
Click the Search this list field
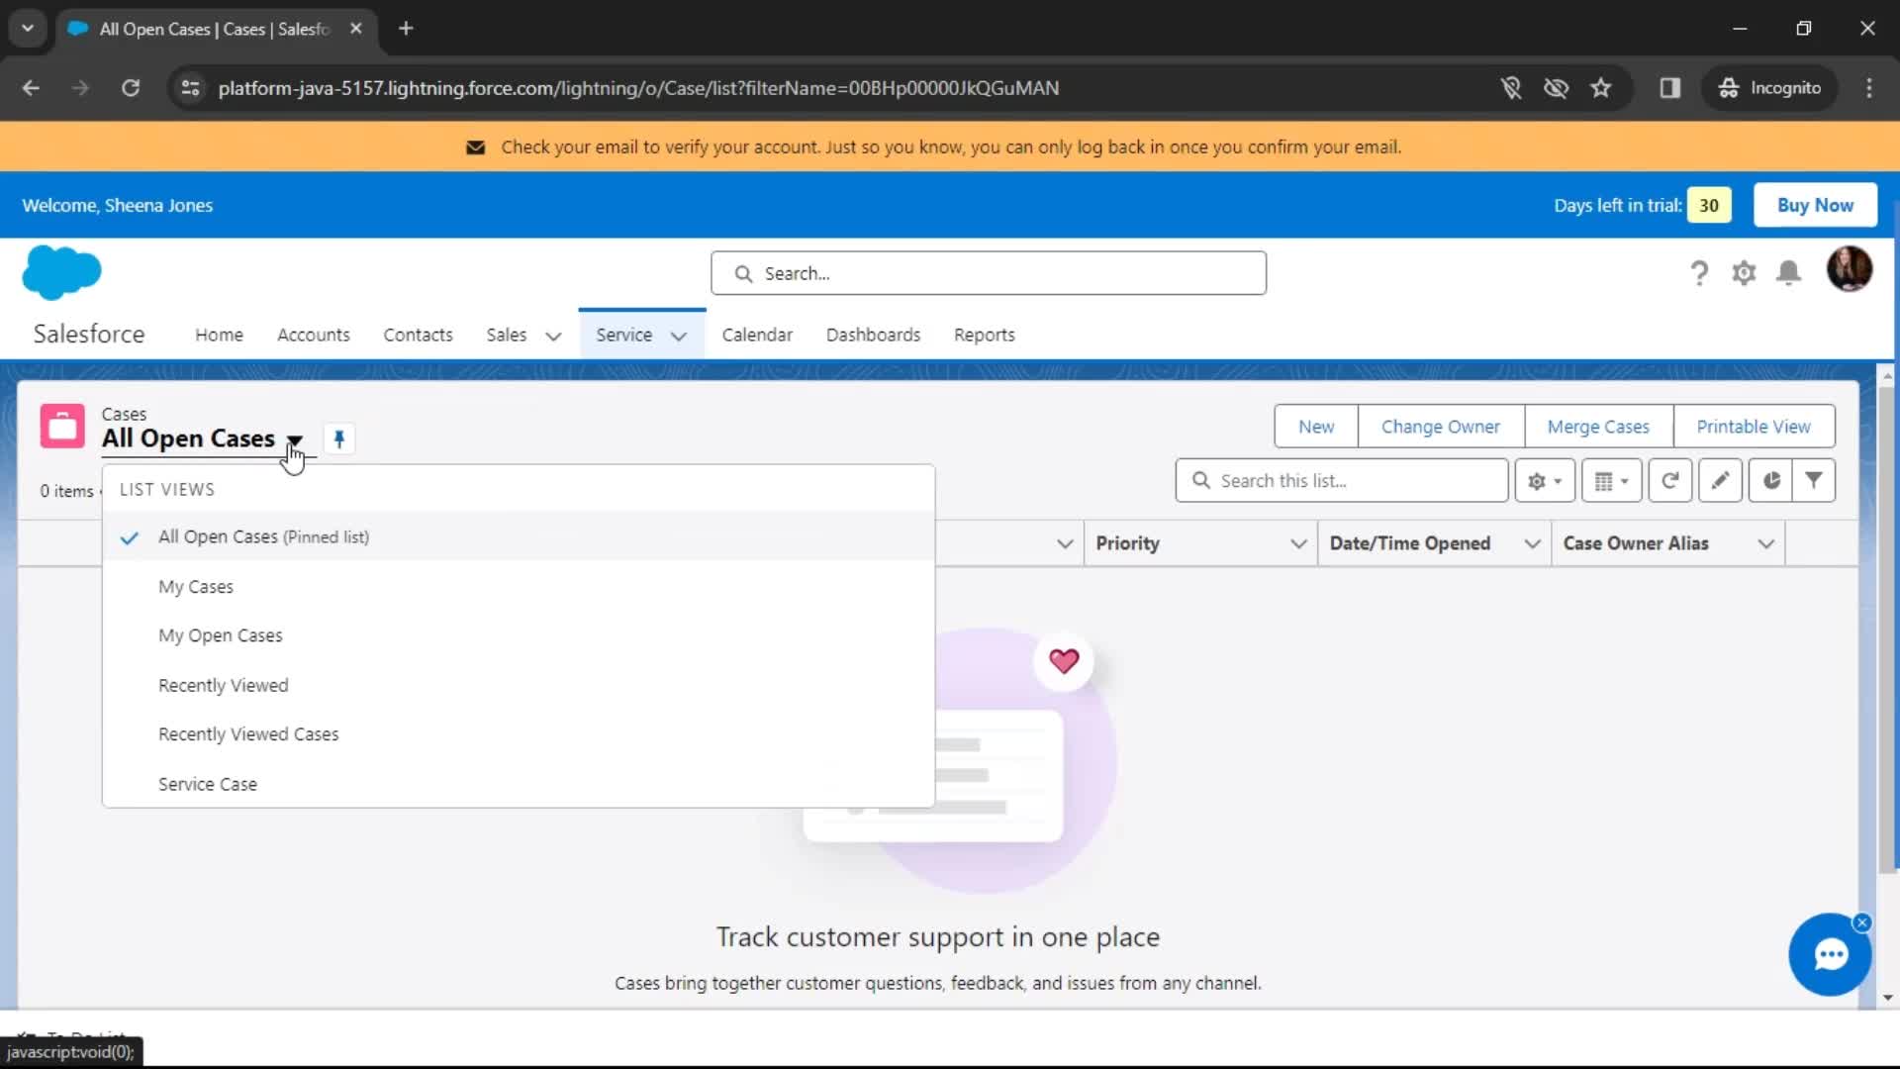coord(1342,481)
